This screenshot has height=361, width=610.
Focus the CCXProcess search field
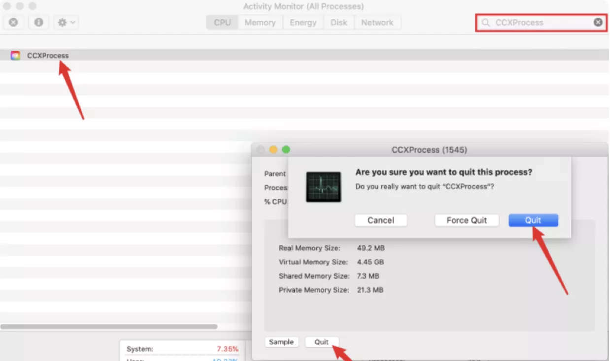537,23
